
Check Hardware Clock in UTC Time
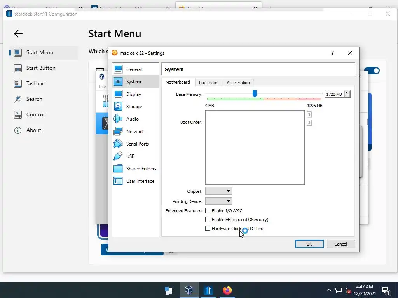[208, 228]
